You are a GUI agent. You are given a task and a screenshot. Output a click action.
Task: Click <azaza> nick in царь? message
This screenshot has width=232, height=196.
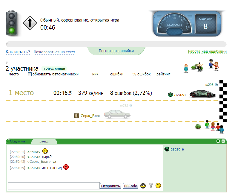tap(34, 157)
